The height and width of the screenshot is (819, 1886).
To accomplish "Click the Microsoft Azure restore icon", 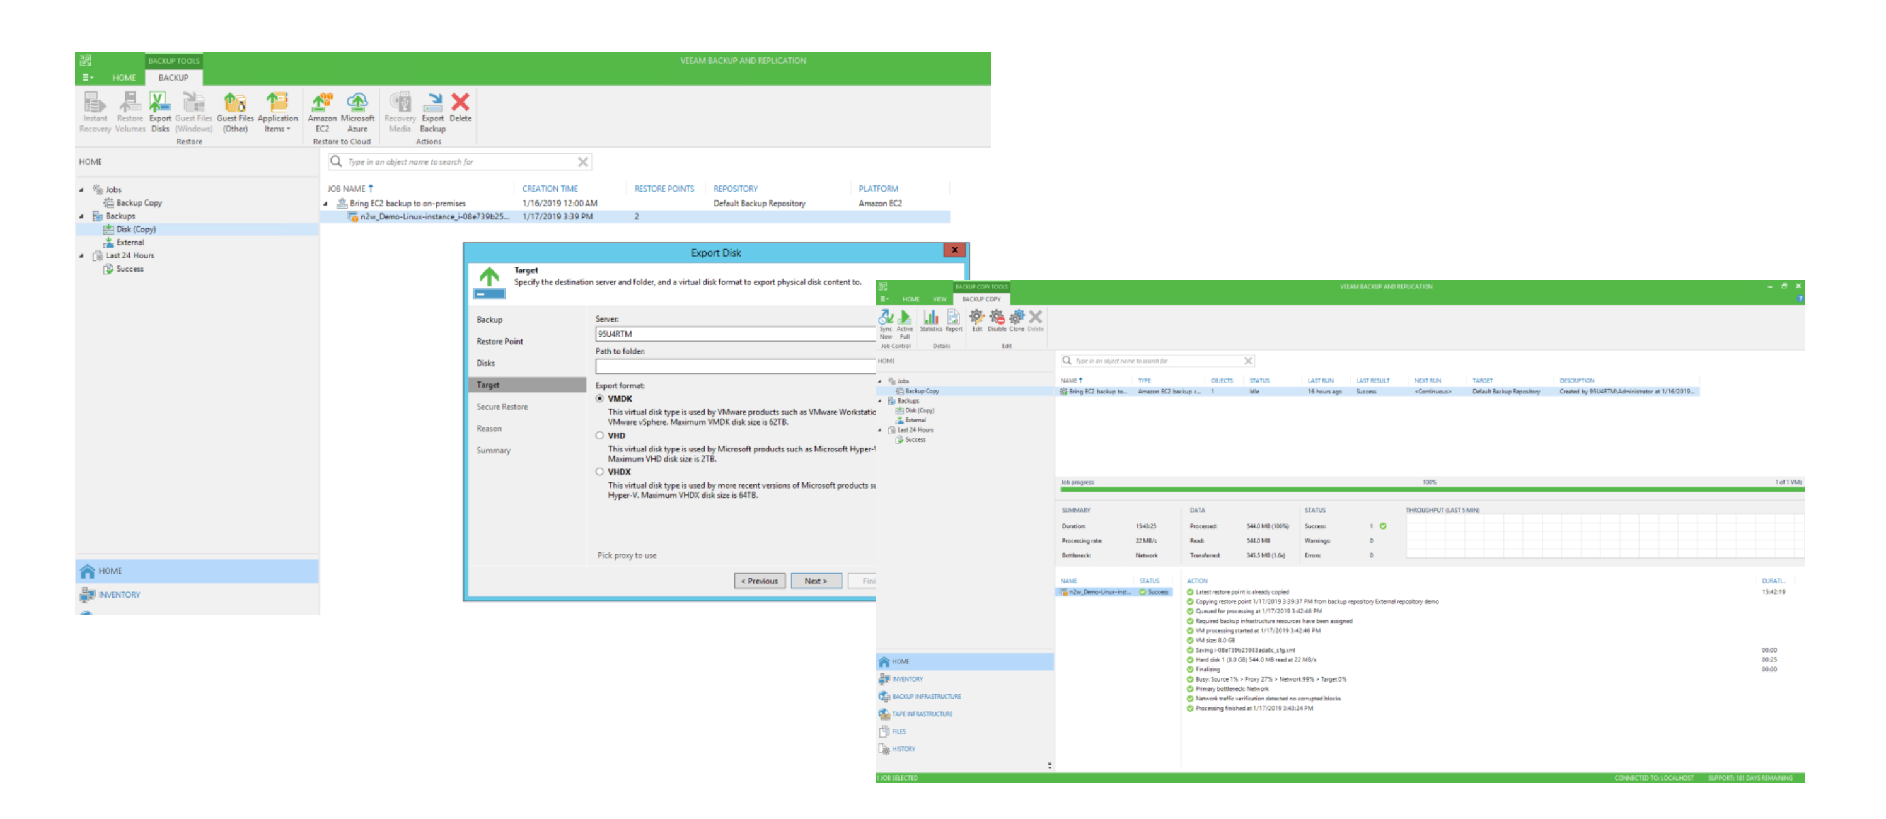I will pyautogui.click(x=357, y=109).
